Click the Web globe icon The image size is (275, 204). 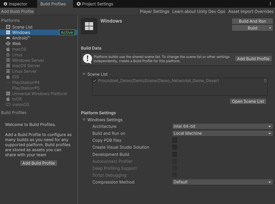pyautogui.click(x=8, y=43)
